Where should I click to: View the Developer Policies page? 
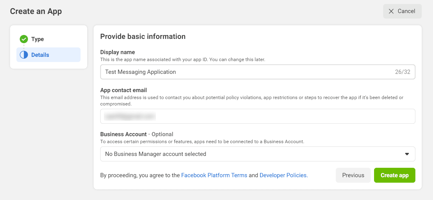283,175
